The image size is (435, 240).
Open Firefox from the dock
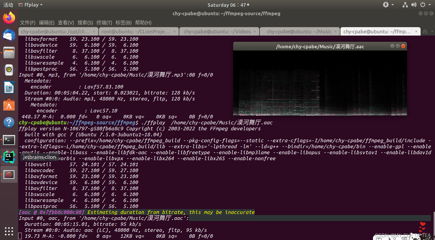coord(9,18)
